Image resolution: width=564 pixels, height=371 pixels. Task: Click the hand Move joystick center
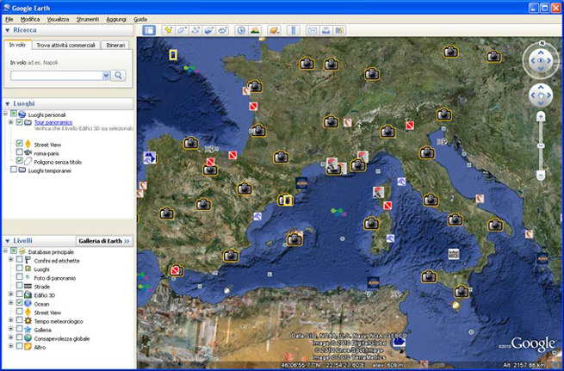pyautogui.click(x=541, y=96)
